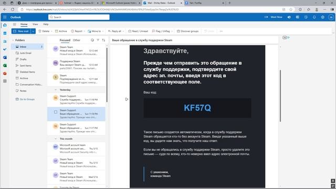Collapse the Folders section chevron
This screenshot has height=189, width=336.
pos(13,40)
